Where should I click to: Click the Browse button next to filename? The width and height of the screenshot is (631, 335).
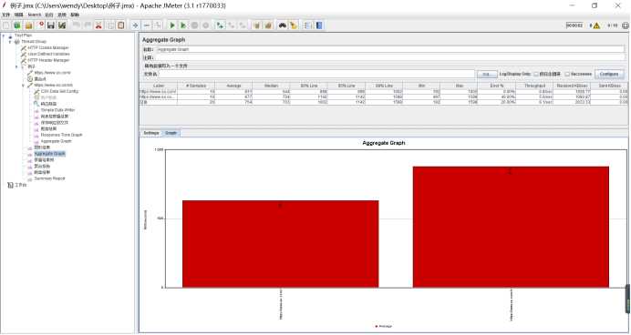pos(487,75)
